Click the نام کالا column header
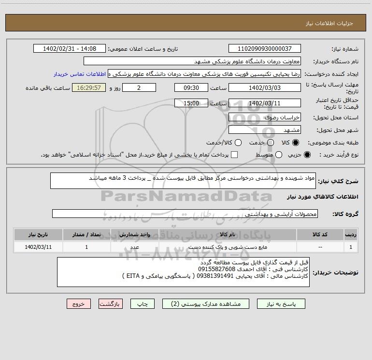 [228, 235]
